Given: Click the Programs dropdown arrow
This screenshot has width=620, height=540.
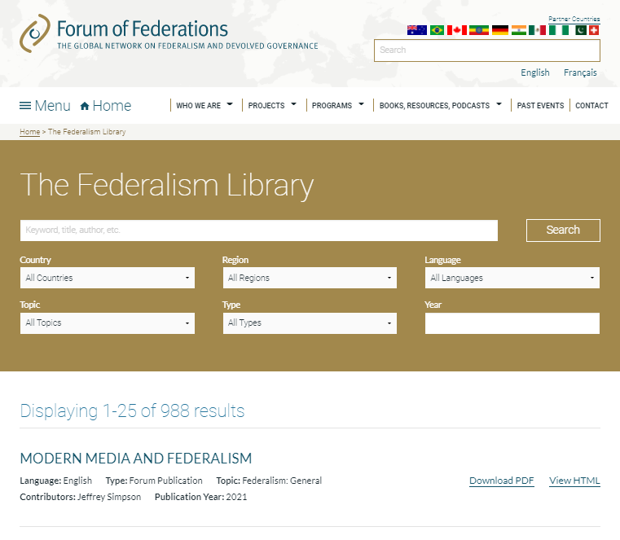Looking at the screenshot, I should [362, 104].
